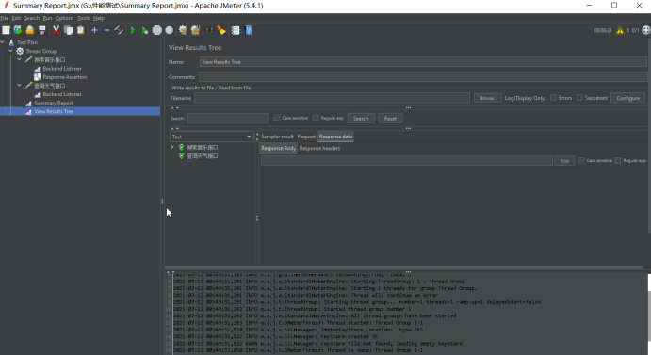Click the Open file folder icon

point(30,30)
